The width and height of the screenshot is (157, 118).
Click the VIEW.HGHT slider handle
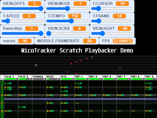click(102, 33)
